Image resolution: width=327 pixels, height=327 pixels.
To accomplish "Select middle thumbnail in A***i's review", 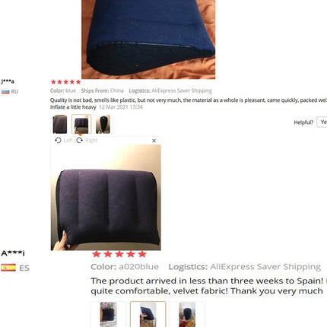I will [x=148, y=314].
